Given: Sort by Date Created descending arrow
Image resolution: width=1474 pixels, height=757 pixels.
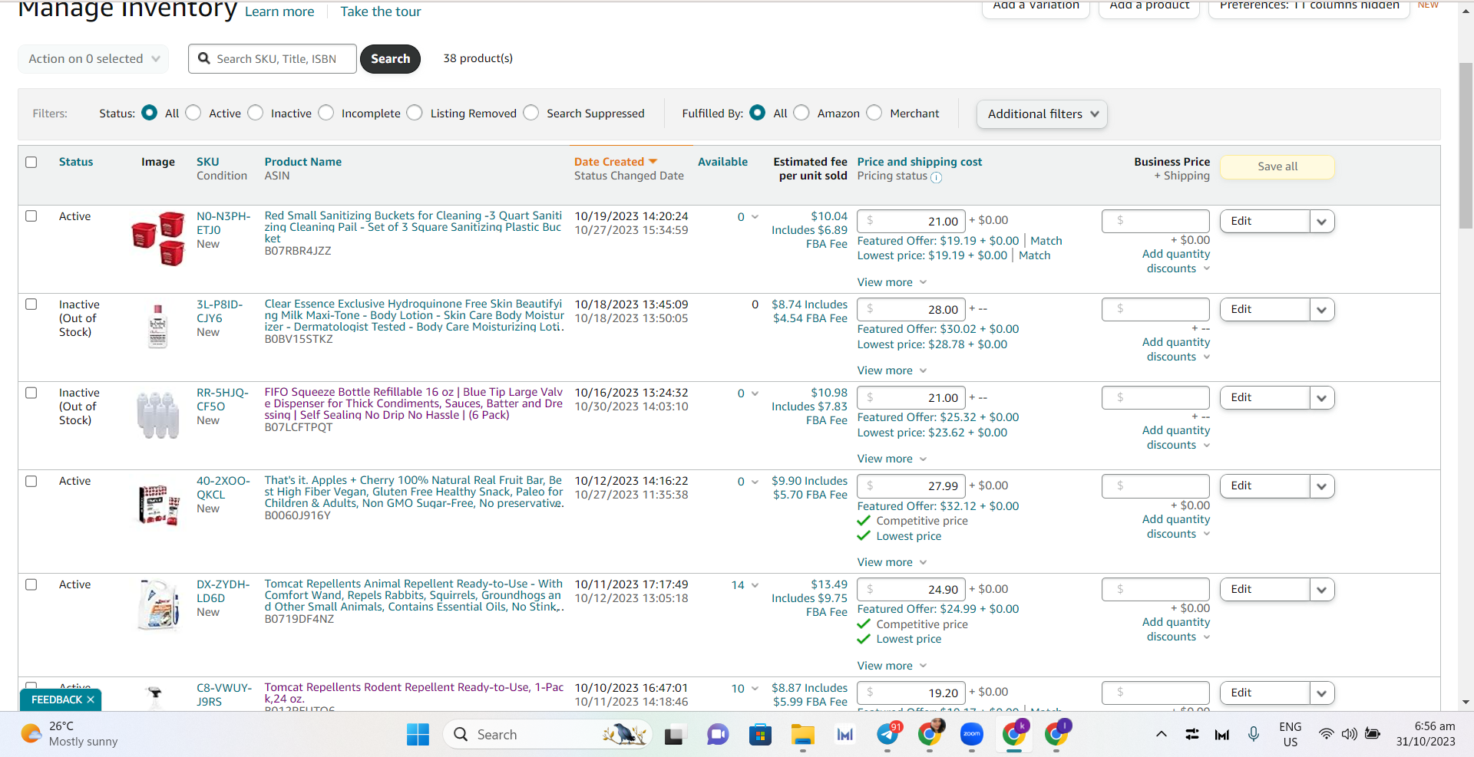Looking at the screenshot, I should click(653, 162).
